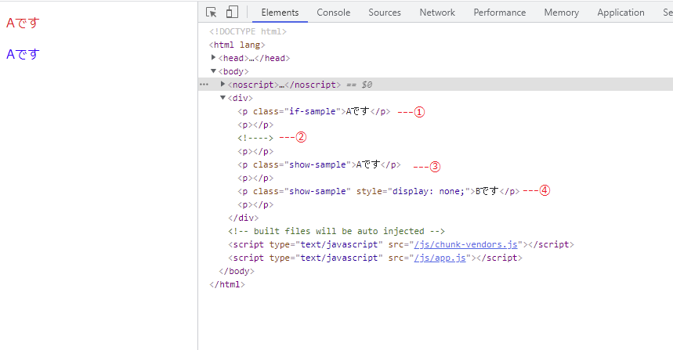673x350 pixels.
Task: Select the closing html tag
Action: click(x=227, y=284)
